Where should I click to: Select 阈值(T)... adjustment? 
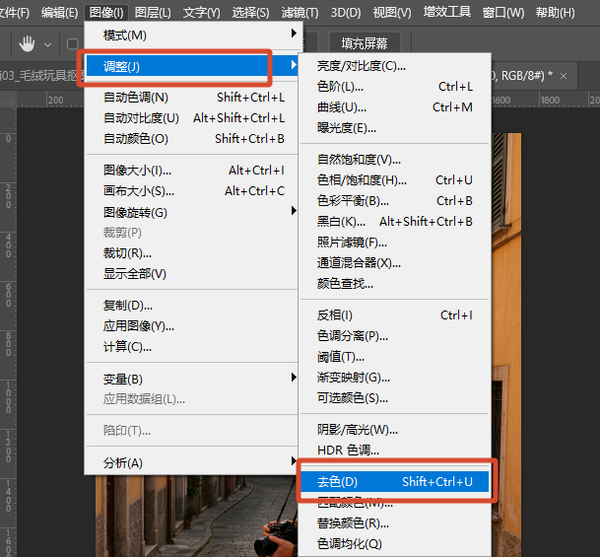tap(394, 357)
